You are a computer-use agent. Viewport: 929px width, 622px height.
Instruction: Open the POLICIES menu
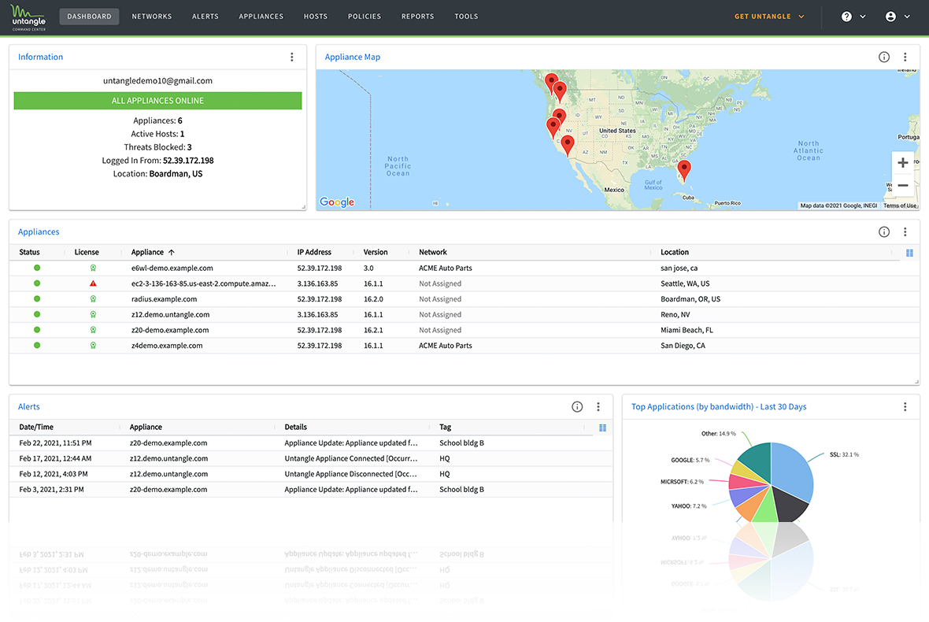364,16
